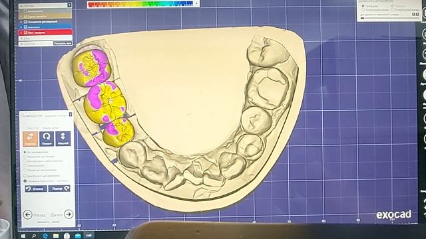This screenshot has width=426, height=239.
Task: Expand the Основания реставраций row
Action: coord(21,22)
